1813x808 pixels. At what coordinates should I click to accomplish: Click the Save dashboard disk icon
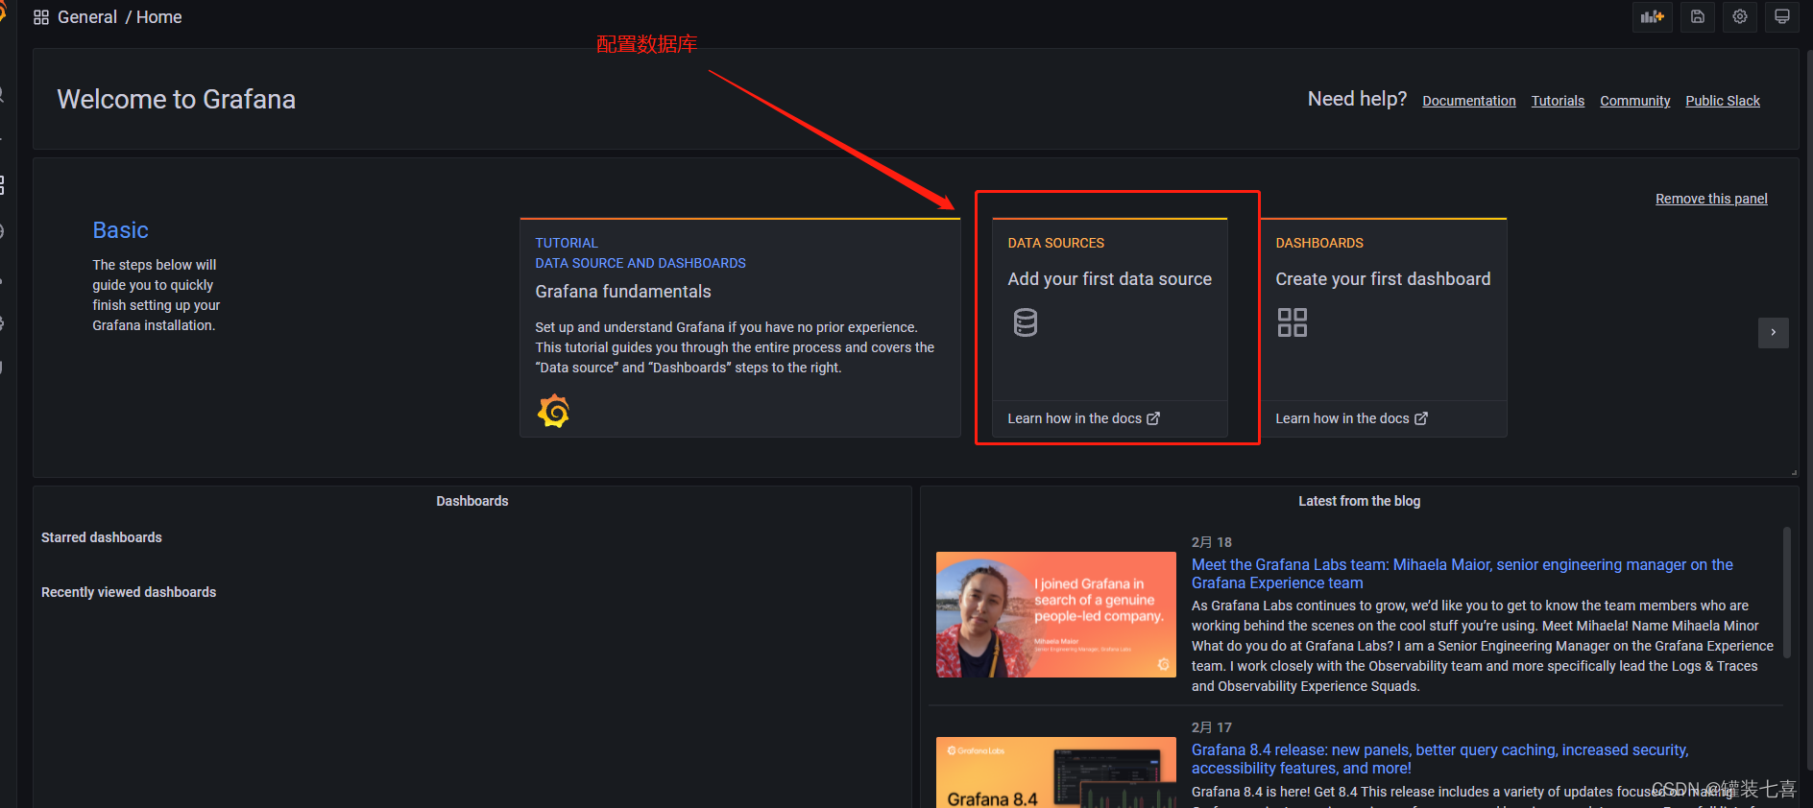[1698, 17]
